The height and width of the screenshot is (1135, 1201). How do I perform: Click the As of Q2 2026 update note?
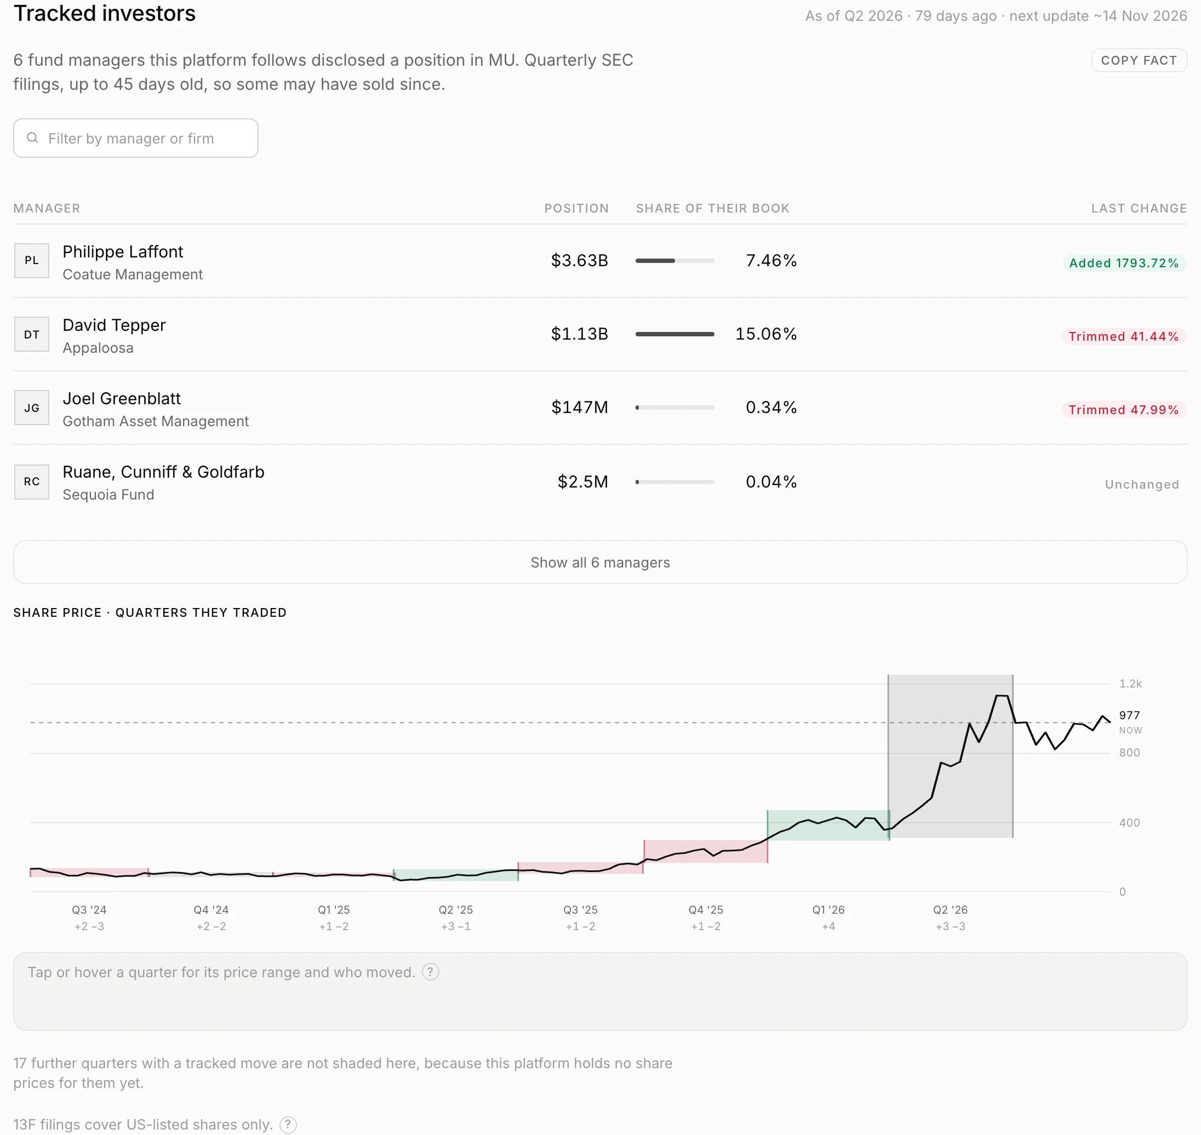pos(996,16)
